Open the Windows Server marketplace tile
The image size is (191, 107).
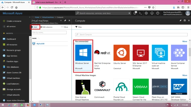coord(83,57)
